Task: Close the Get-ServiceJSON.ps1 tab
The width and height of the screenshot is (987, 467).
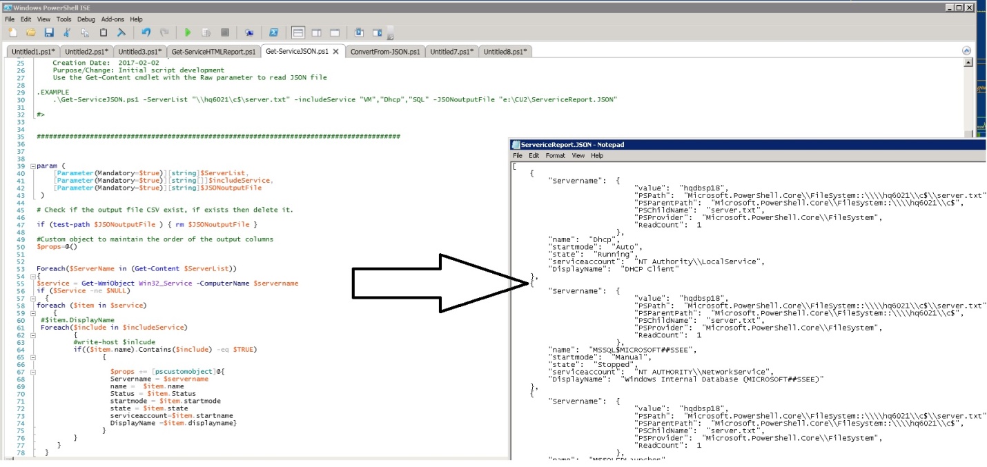Action: (336, 52)
